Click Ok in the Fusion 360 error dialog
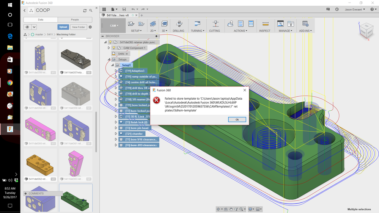Image resolution: width=379 pixels, height=213 pixels. coord(237,119)
